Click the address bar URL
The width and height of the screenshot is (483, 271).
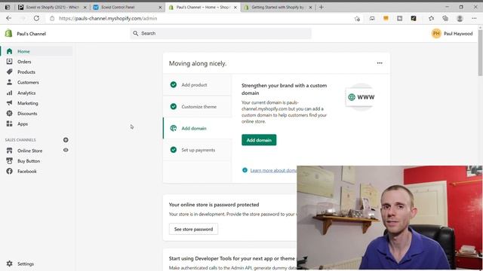[108, 18]
